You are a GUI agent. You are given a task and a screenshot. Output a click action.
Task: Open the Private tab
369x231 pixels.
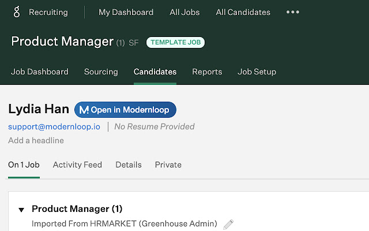[x=168, y=165]
